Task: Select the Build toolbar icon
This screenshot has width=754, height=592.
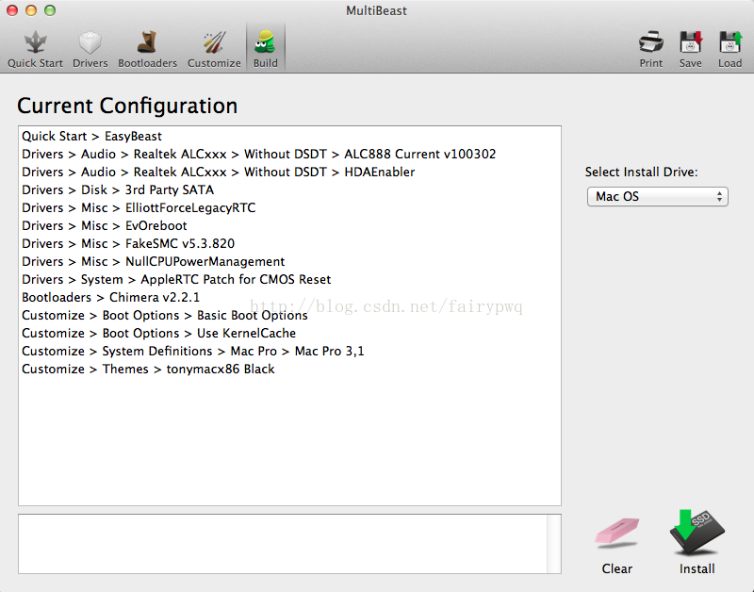Action: 266,49
